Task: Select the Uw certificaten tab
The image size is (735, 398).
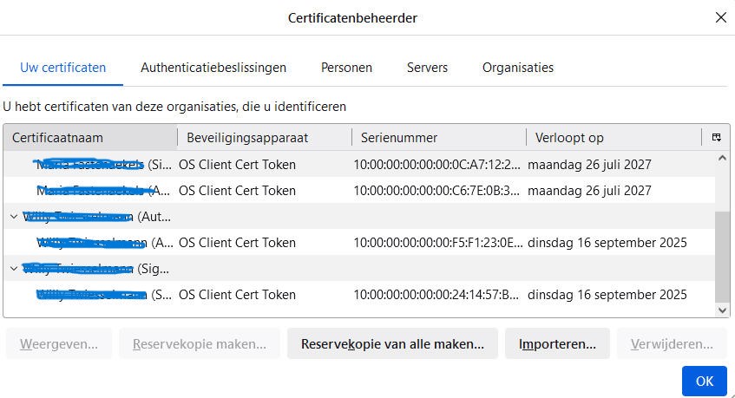Action: point(62,68)
